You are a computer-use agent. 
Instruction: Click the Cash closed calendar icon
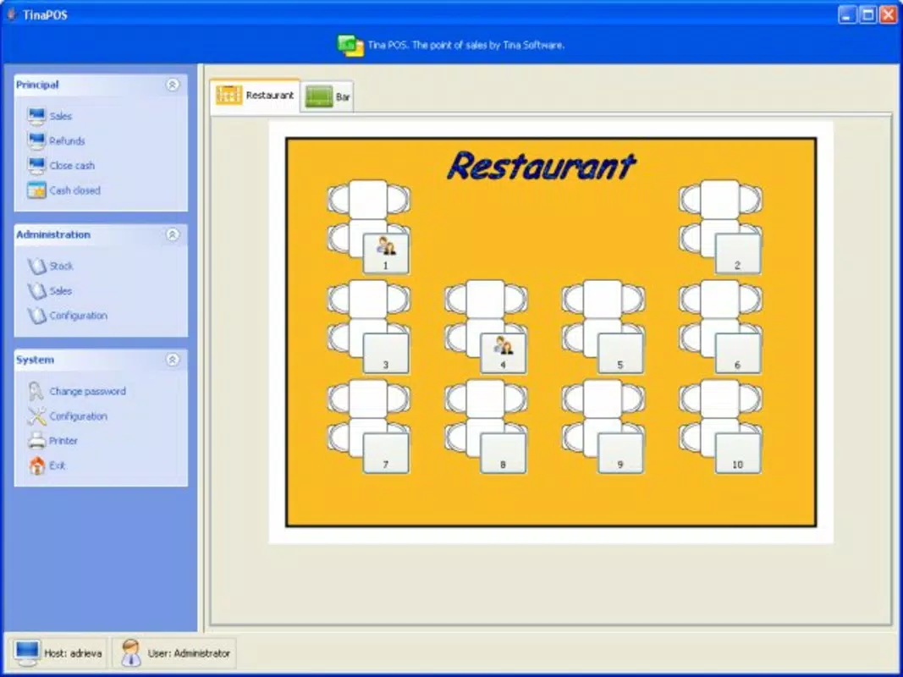point(36,190)
